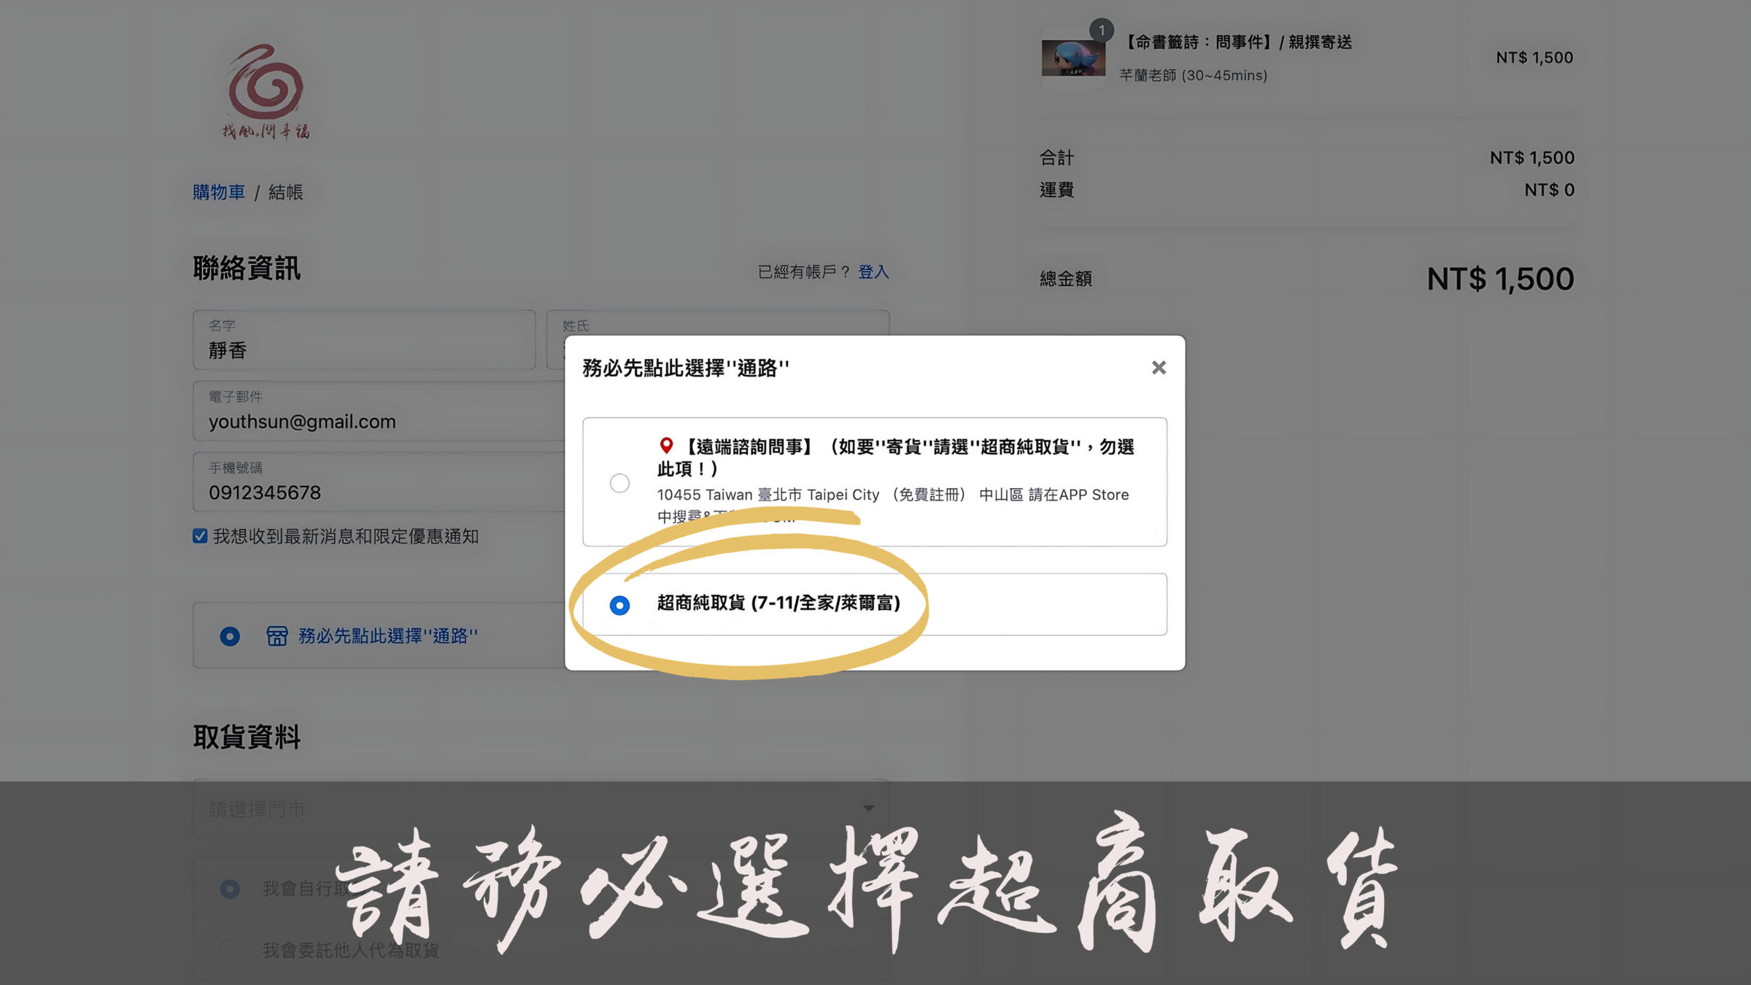Click the shop logo image

266,92
